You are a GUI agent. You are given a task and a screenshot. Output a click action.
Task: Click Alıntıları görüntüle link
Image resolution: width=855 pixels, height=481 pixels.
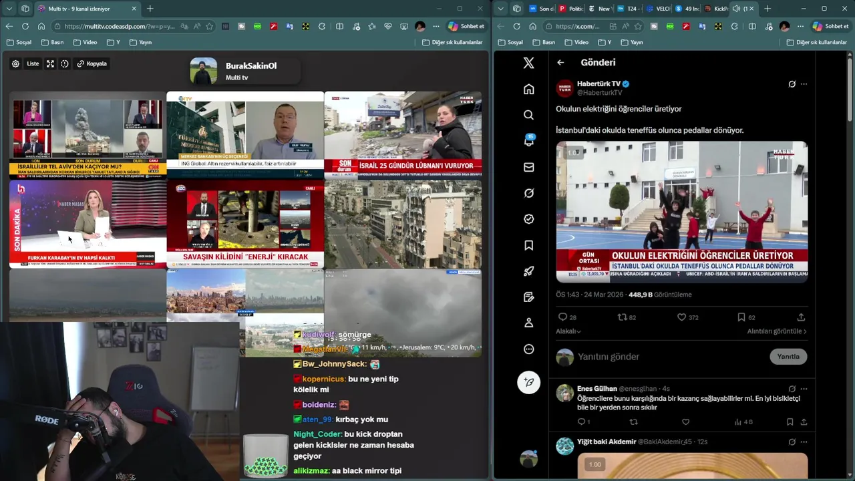point(777,331)
